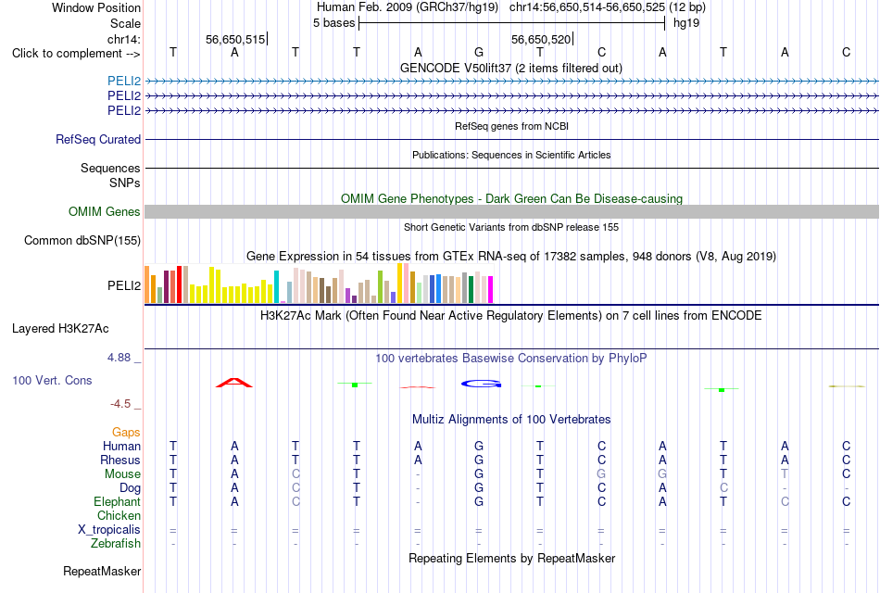
Task: Click the blue G PhyloP conservation logo
Action: point(481,384)
